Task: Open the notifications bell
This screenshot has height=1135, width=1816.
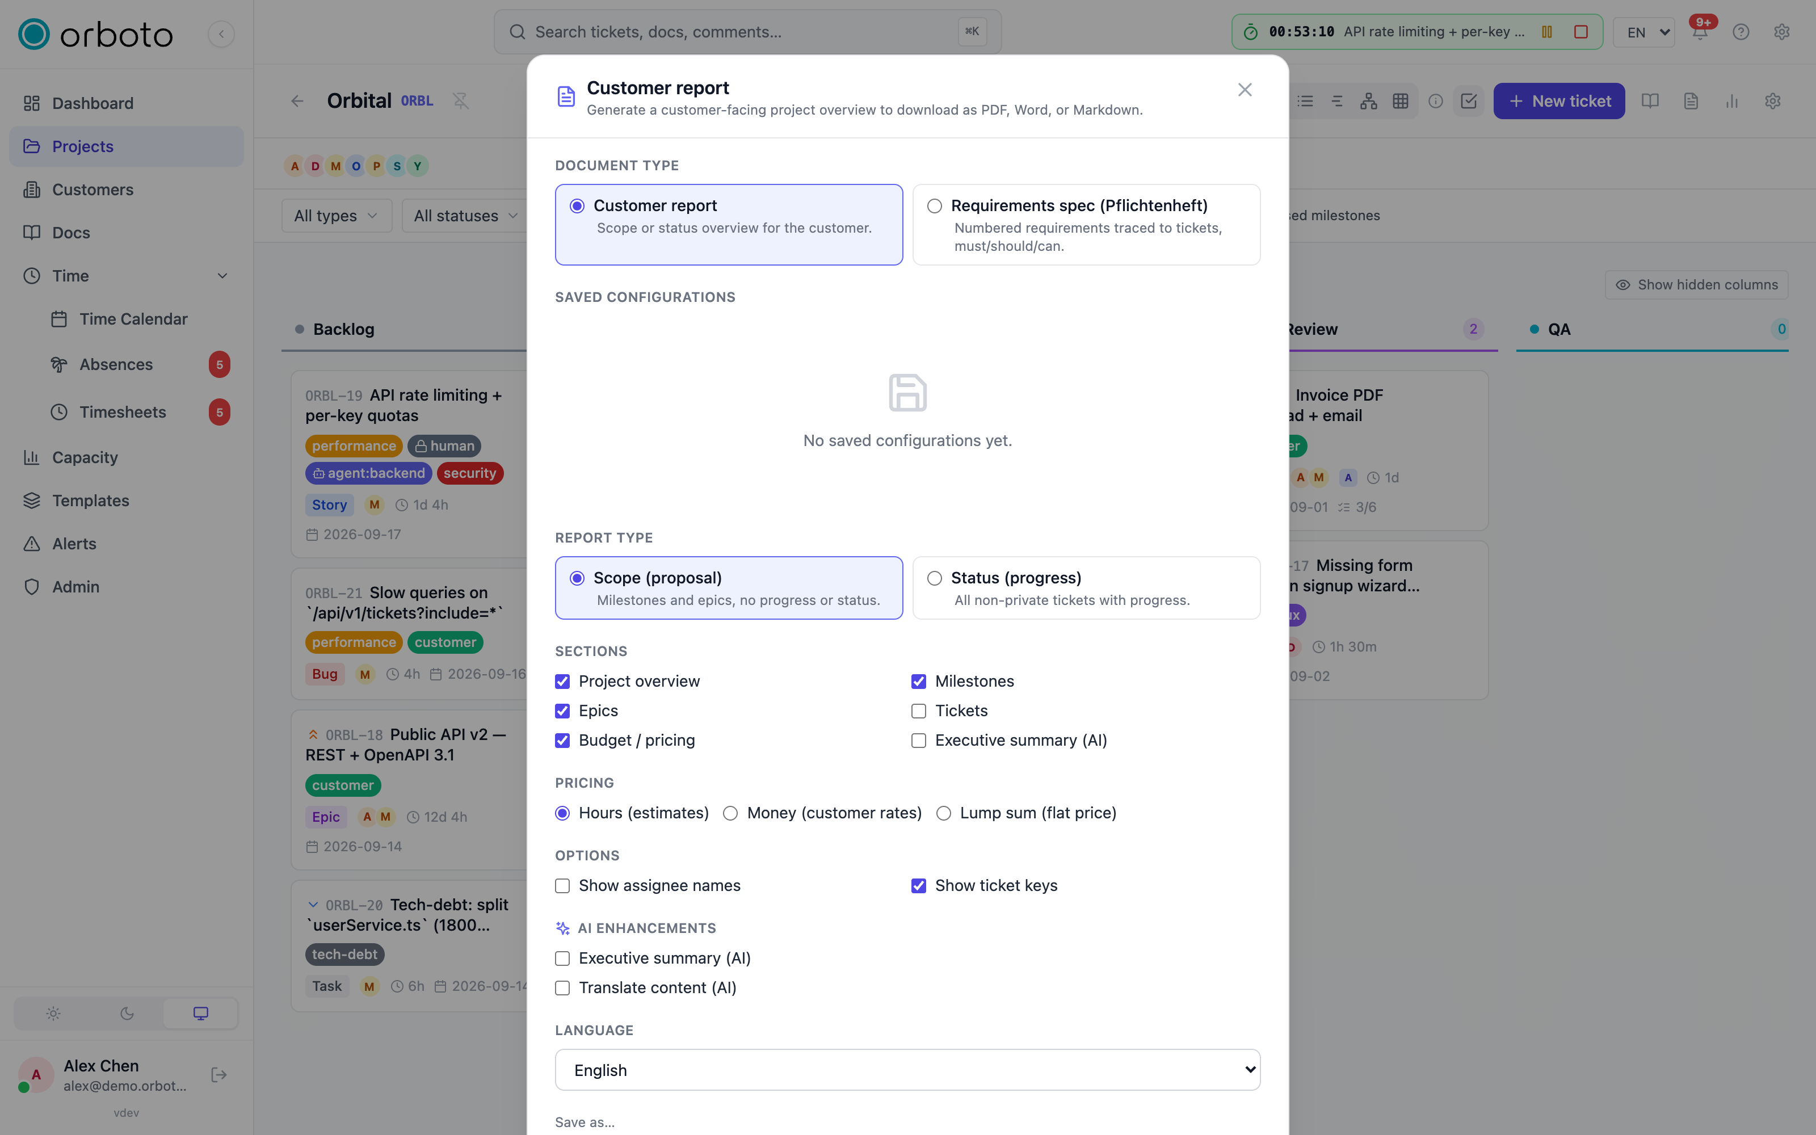Action: (1700, 32)
